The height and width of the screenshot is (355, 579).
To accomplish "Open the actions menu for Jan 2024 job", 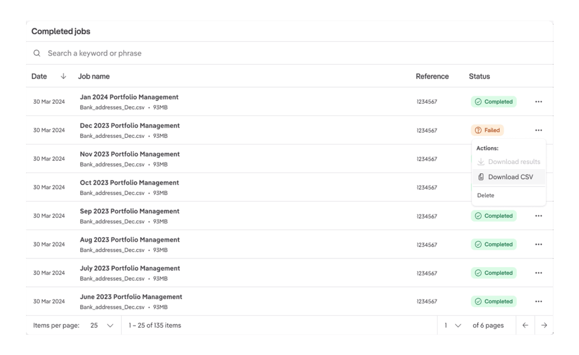I will (538, 102).
